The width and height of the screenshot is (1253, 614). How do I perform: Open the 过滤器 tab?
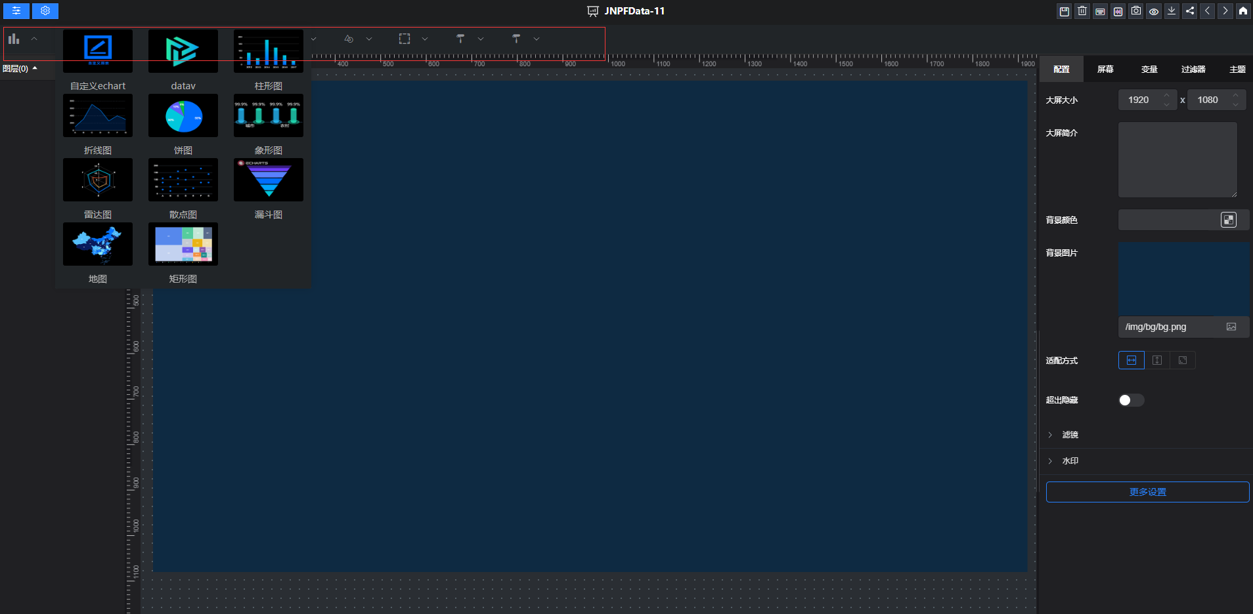click(1193, 70)
